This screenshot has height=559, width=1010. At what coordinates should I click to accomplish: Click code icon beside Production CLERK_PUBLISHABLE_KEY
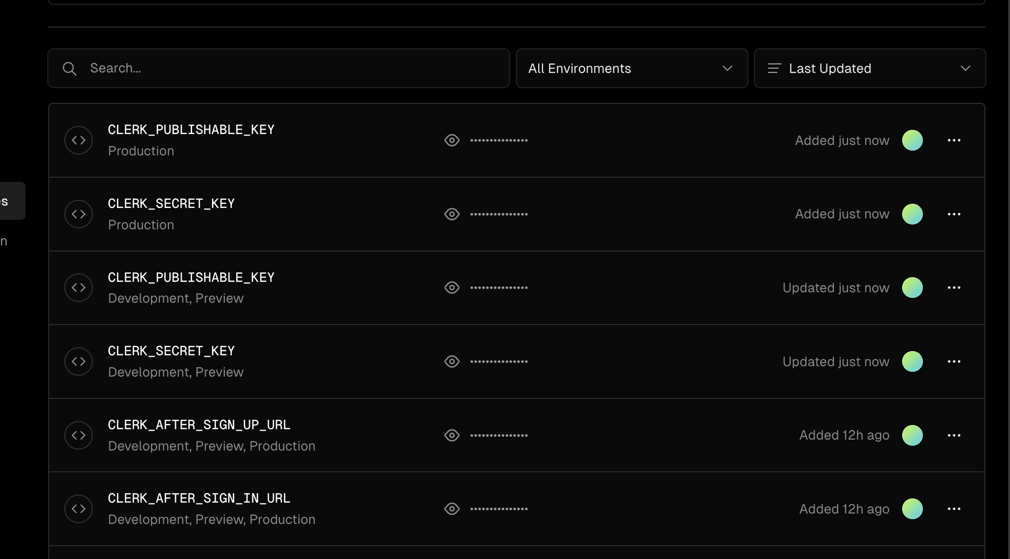pos(79,140)
